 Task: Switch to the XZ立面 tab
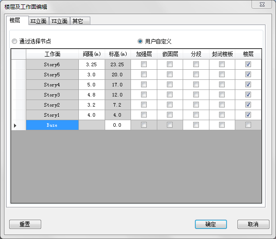pyautogui.click(x=38, y=21)
